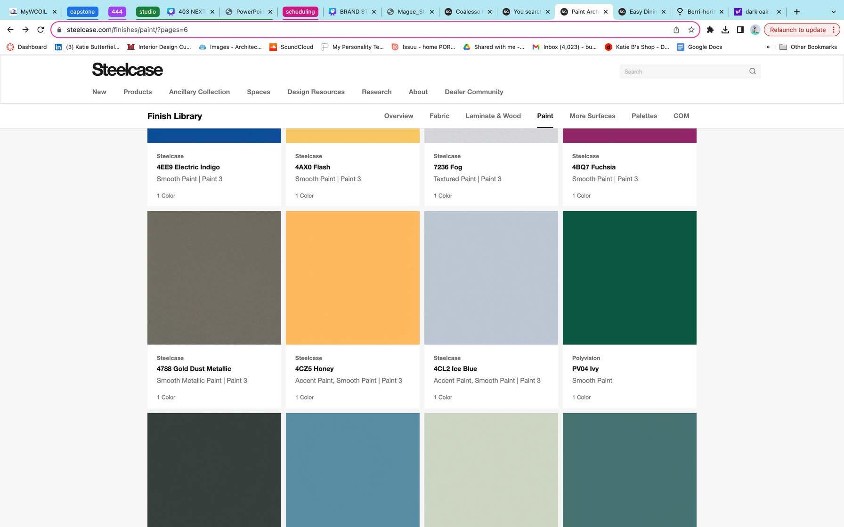The image size is (844, 527).
Task: Go to the Palettes tab
Action: coord(644,116)
